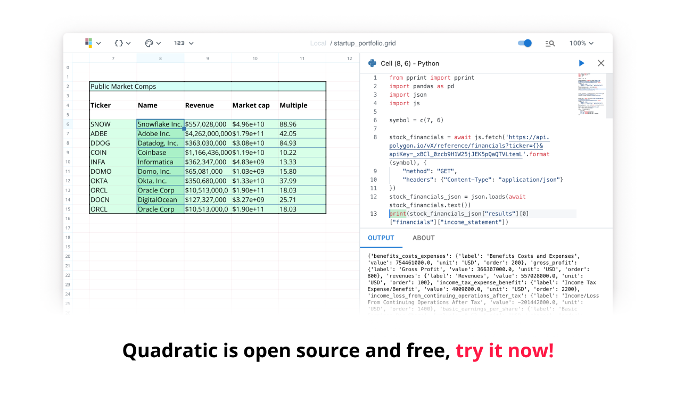Select the $4.83e+09 market cap cell
This screenshot has width=676, height=404.
point(255,162)
